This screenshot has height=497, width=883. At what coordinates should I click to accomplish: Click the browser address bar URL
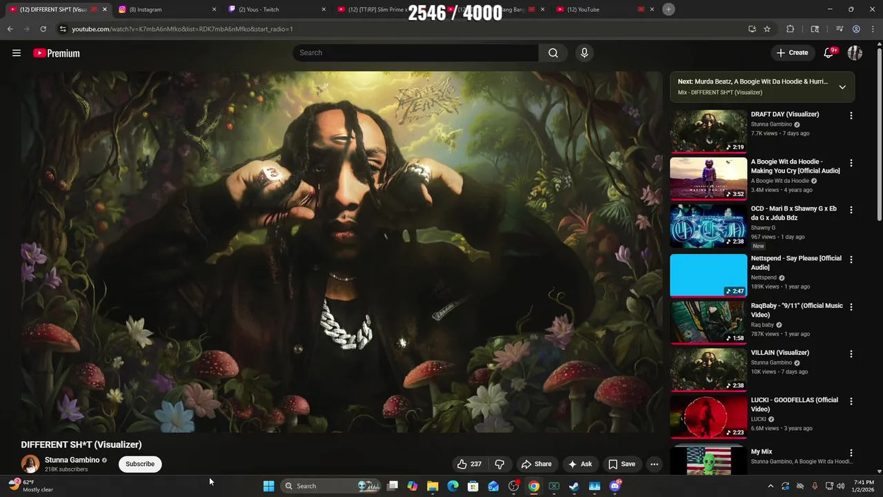[x=183, y=29]
